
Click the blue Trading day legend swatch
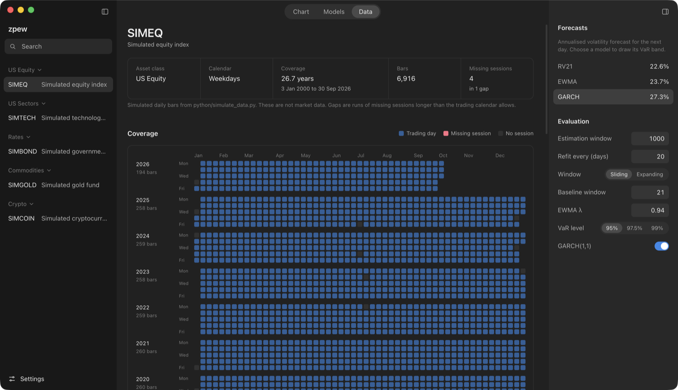pyautogui.click(x=401, y=133)
